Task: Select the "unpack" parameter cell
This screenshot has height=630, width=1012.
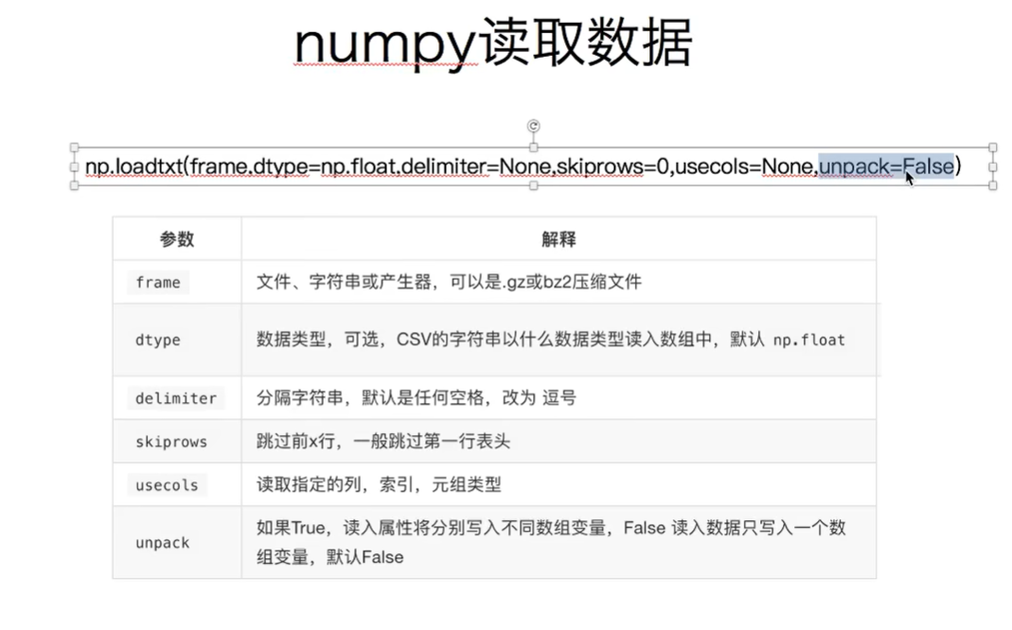Action: coord(177,542)
